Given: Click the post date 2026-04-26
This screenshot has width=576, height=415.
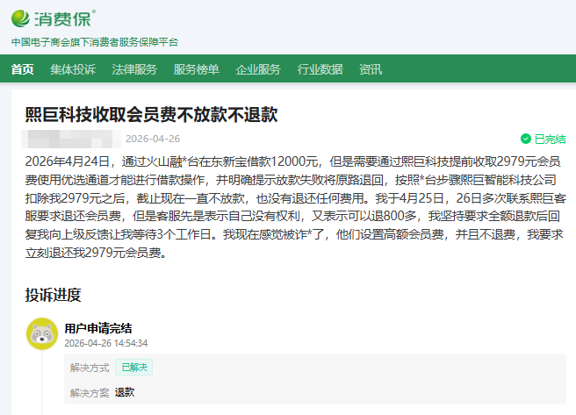Looking at the screenshot, I should click(153, 139).
